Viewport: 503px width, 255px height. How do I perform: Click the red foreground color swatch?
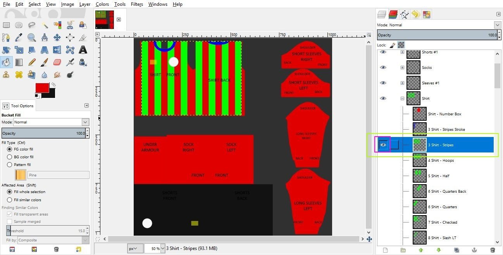tap(42, 87)
